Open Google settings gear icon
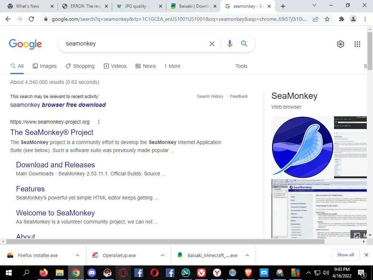The width and height of the screenshot is (373, 280). point(341,44)
